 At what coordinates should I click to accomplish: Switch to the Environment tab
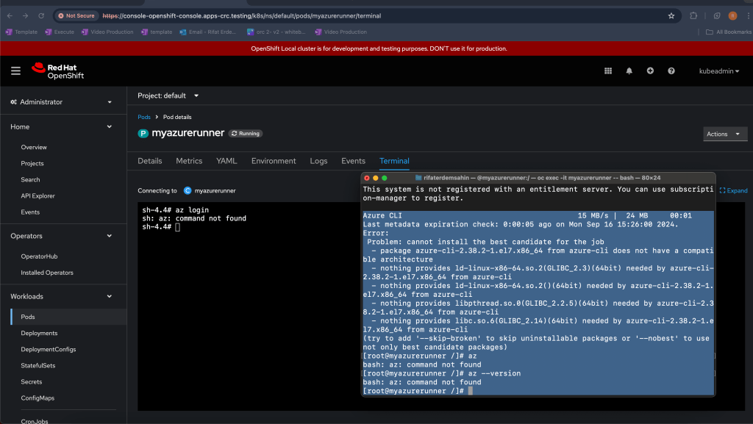pyautogui.click(x=274, y=161)
